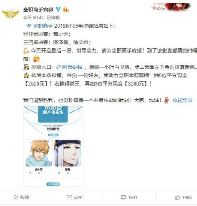This screenshot has height=206, width=197.
Task: Like the post with thumbs-up 1495
Action: tap(178, 197)
